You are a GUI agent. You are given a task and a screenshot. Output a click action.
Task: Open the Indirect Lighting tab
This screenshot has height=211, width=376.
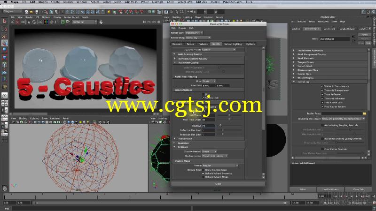point(233,44)
